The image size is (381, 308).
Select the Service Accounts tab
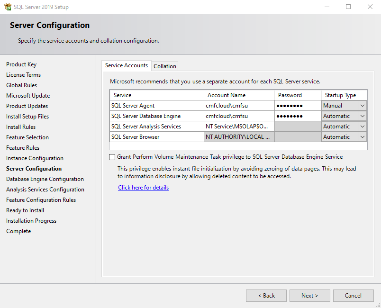pyautogui.click(x=126, y=65)
